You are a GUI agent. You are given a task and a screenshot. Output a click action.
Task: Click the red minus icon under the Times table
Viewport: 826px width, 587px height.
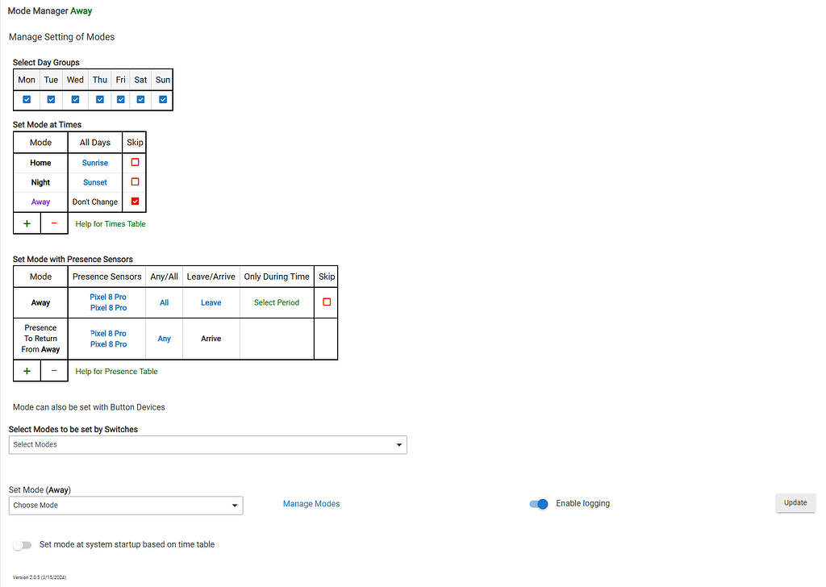54,223
